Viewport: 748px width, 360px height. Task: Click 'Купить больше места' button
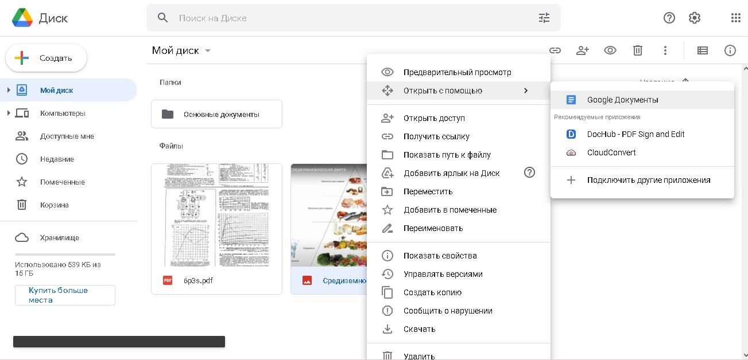[x=65, y=295]
